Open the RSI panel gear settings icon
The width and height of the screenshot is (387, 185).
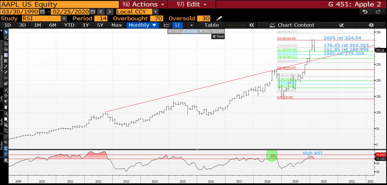pos(6,160)
